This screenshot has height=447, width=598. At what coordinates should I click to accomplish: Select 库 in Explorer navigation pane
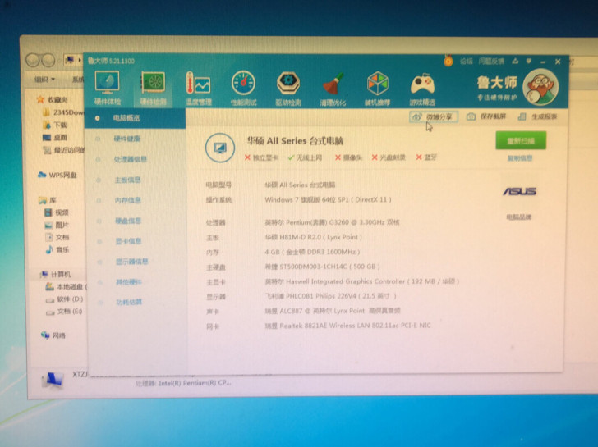click(x=48, y=200)
